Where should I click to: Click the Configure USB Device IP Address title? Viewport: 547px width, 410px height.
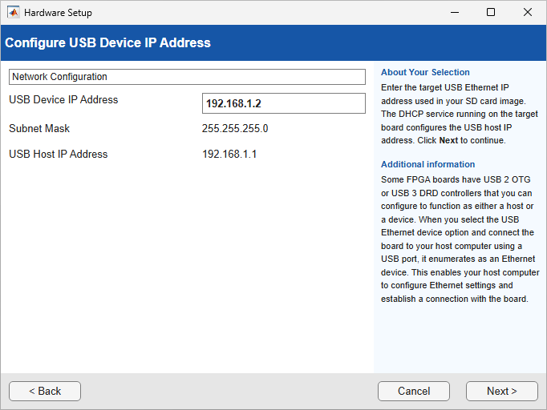tap(107, 42)
